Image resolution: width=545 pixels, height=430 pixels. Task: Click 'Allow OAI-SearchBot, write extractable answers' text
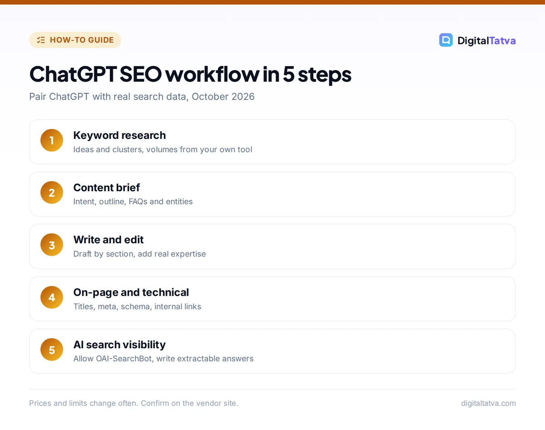[x=163, y=359]
